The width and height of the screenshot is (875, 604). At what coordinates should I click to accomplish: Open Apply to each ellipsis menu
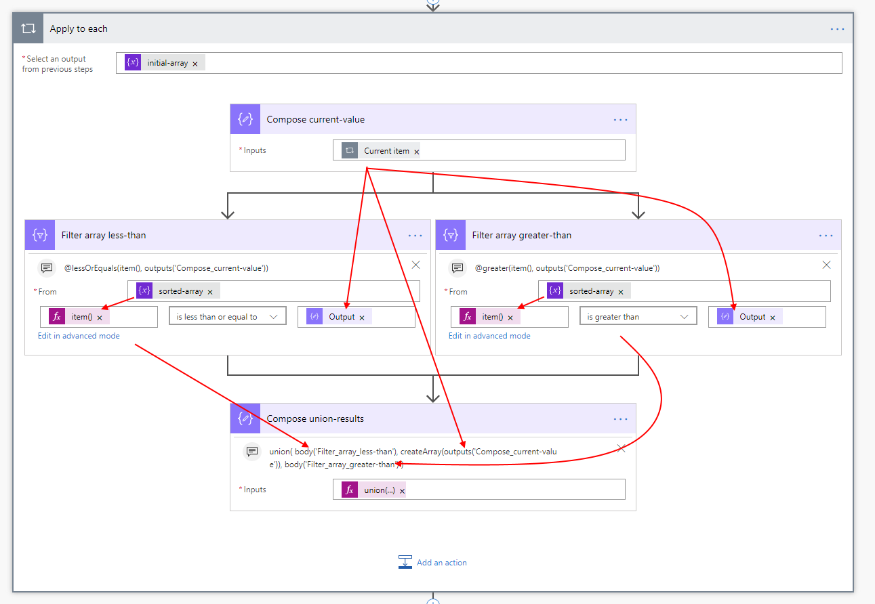point(838,29)
